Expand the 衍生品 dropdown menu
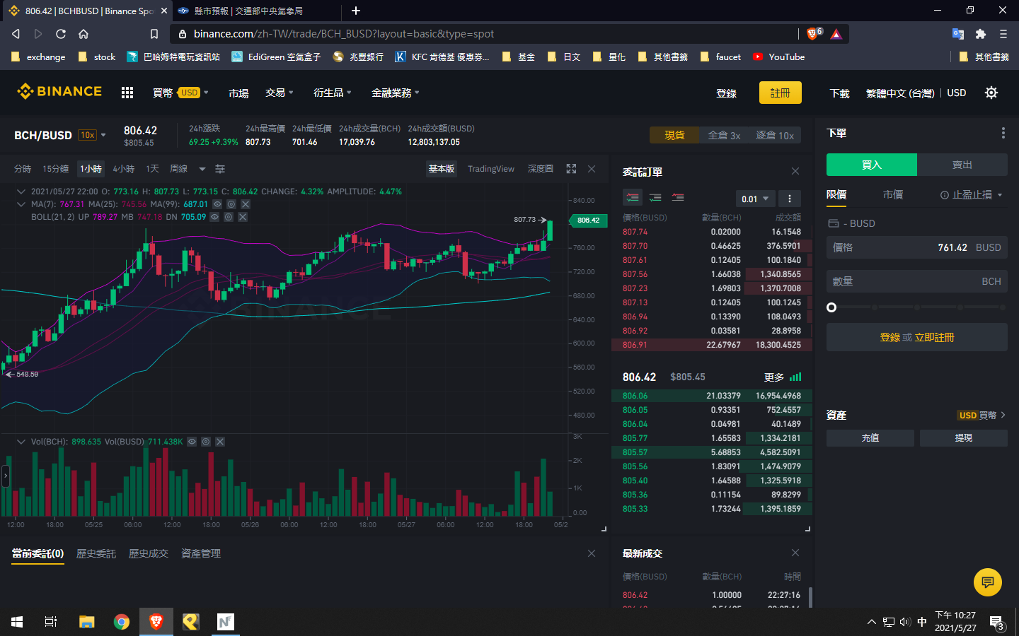The image size is (1019, 636). (333, 93)
